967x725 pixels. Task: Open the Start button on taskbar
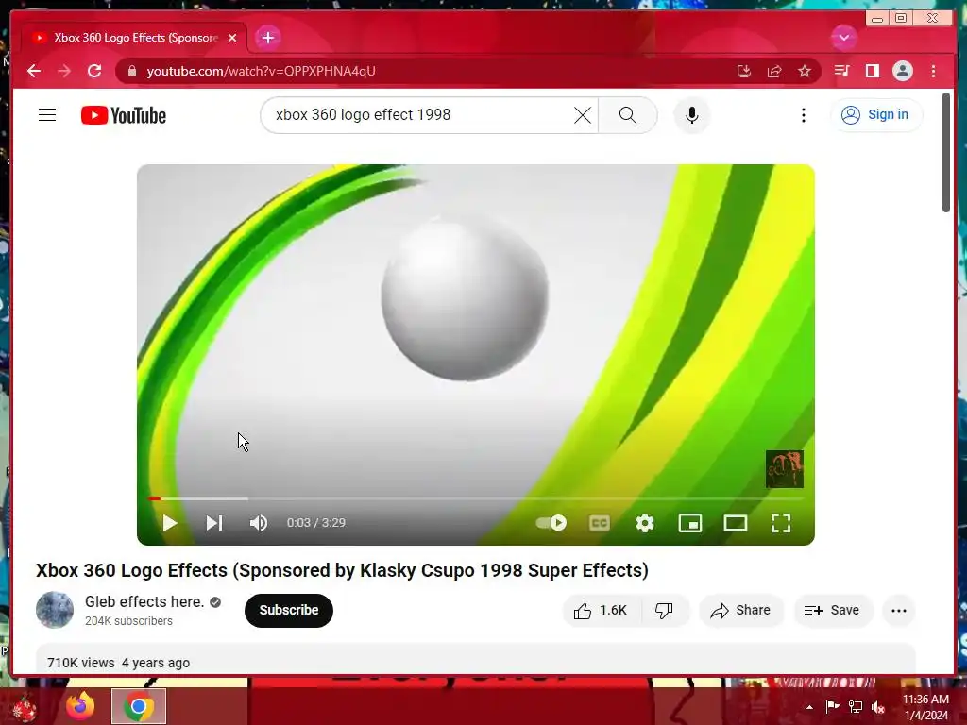click(x=24, y=707)
